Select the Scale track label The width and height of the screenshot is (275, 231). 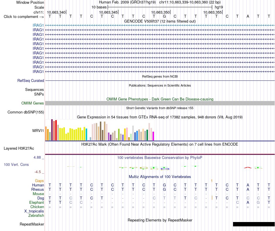[39, 7]
